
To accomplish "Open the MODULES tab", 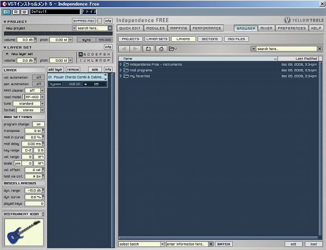I will coord(155,28).
